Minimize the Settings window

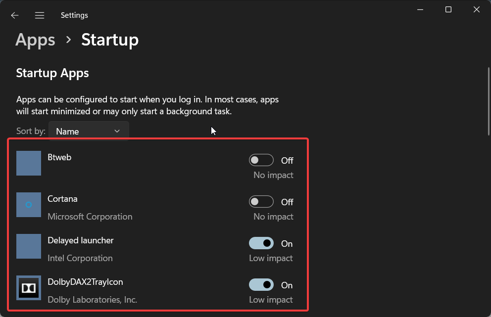[420, 10]
